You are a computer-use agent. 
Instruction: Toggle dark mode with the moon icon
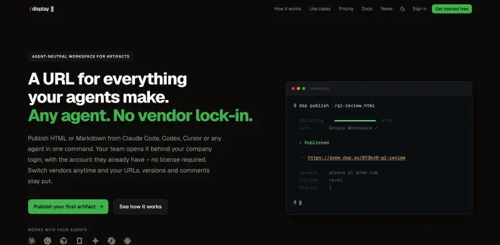[402, 9]
